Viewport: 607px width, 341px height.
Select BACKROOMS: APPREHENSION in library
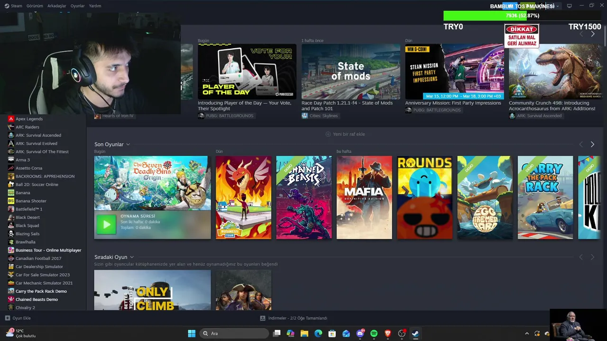[x=45, y=176]
